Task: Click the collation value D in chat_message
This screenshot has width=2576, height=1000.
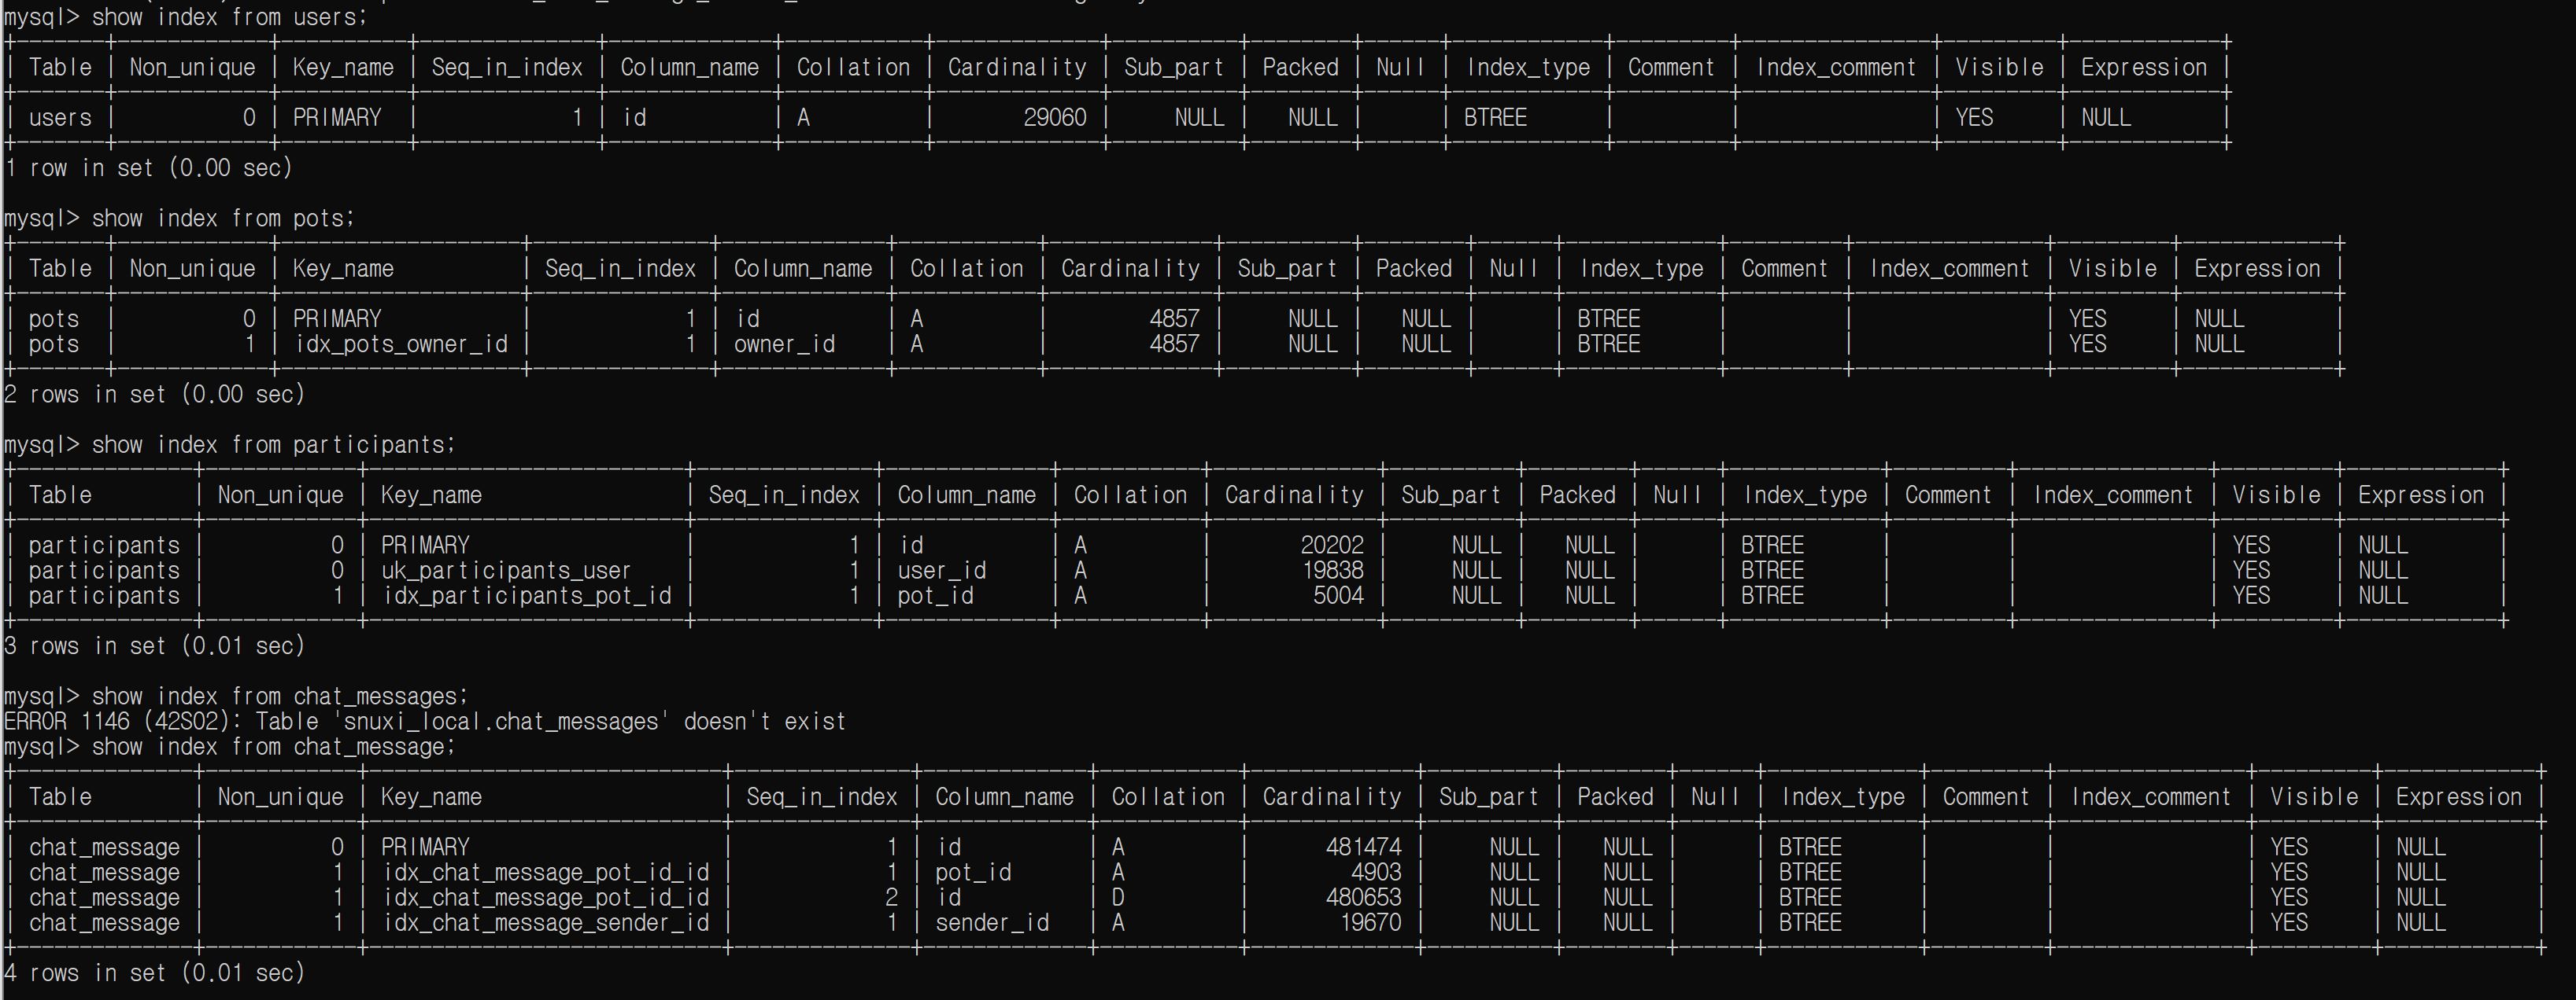Action: pyautogui.click(x=1118, y=898)
